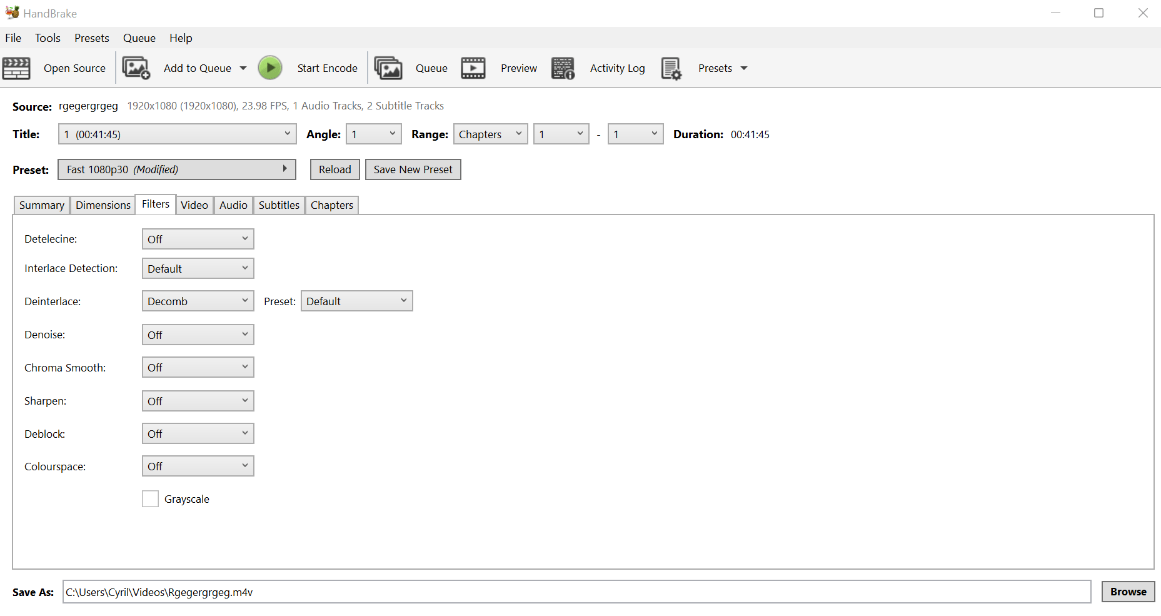Screen dimensions: 1161x616
Task: Switch to the Chapters tab
Action: tap(332, 205)
